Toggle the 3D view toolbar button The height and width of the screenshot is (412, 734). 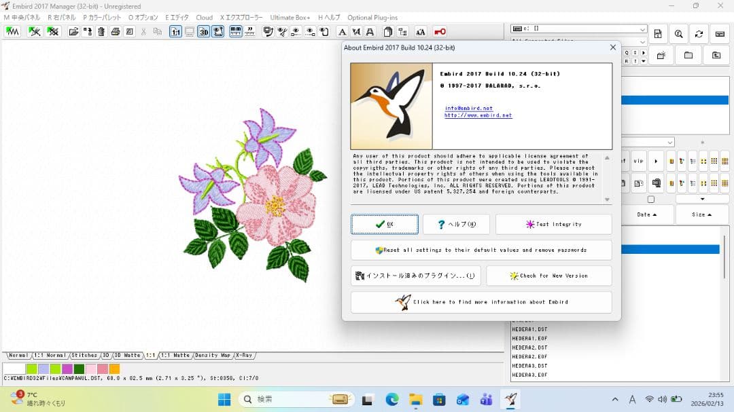coord(203,31)
